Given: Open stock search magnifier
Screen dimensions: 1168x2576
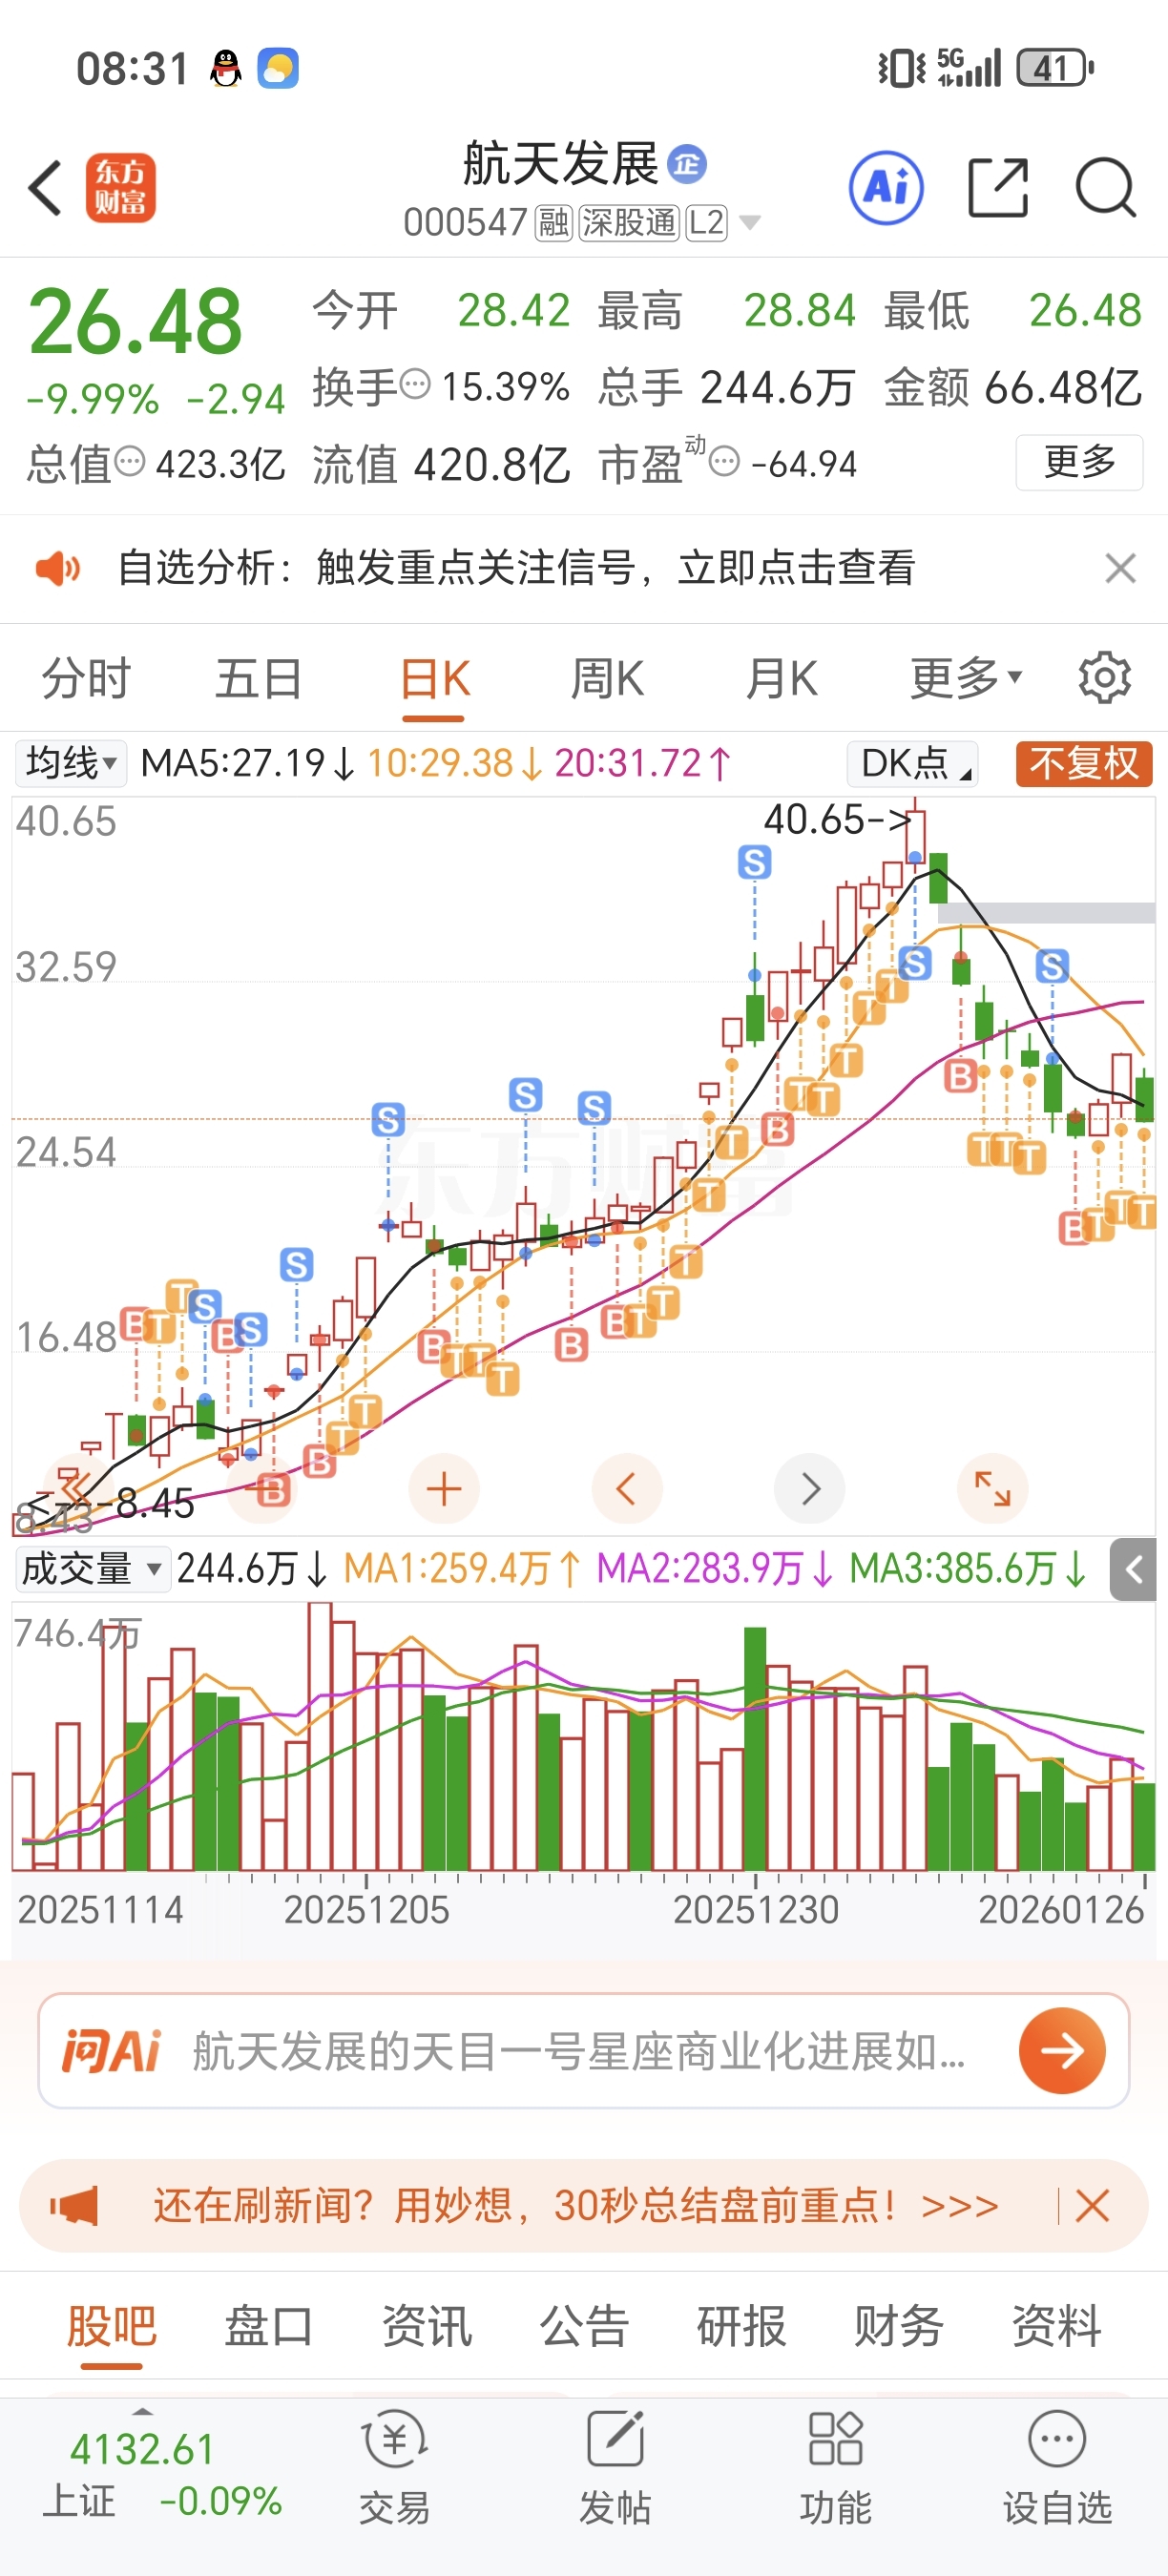Looking at the screenshot, I should (1105, 187).
